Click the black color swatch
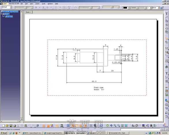 click(x=125, y=8)
